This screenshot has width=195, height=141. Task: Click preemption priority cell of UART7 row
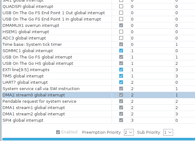[153, 82]
